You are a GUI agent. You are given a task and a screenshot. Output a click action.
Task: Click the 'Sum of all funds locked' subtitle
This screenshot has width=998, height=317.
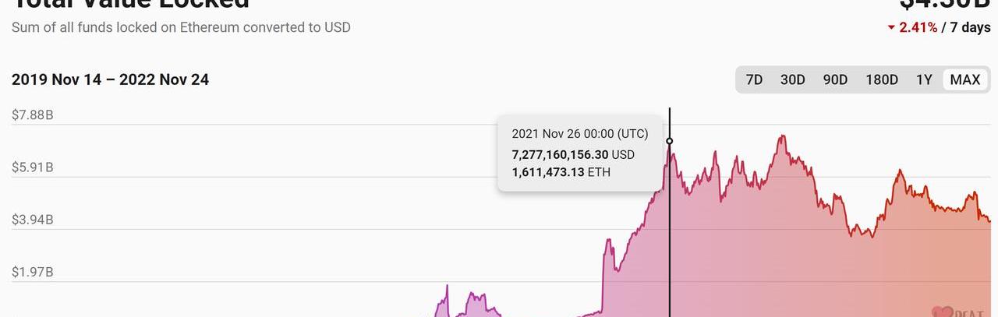[181, 27]
